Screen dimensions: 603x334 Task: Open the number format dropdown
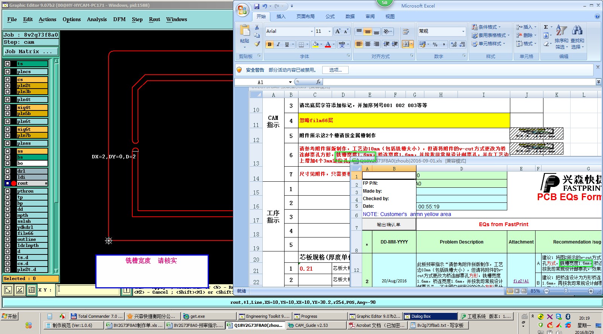point(463,31)
